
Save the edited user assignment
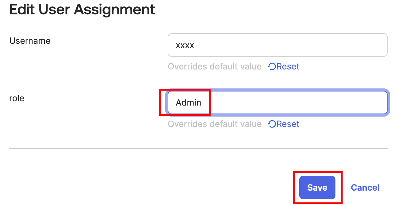[317, 188]
